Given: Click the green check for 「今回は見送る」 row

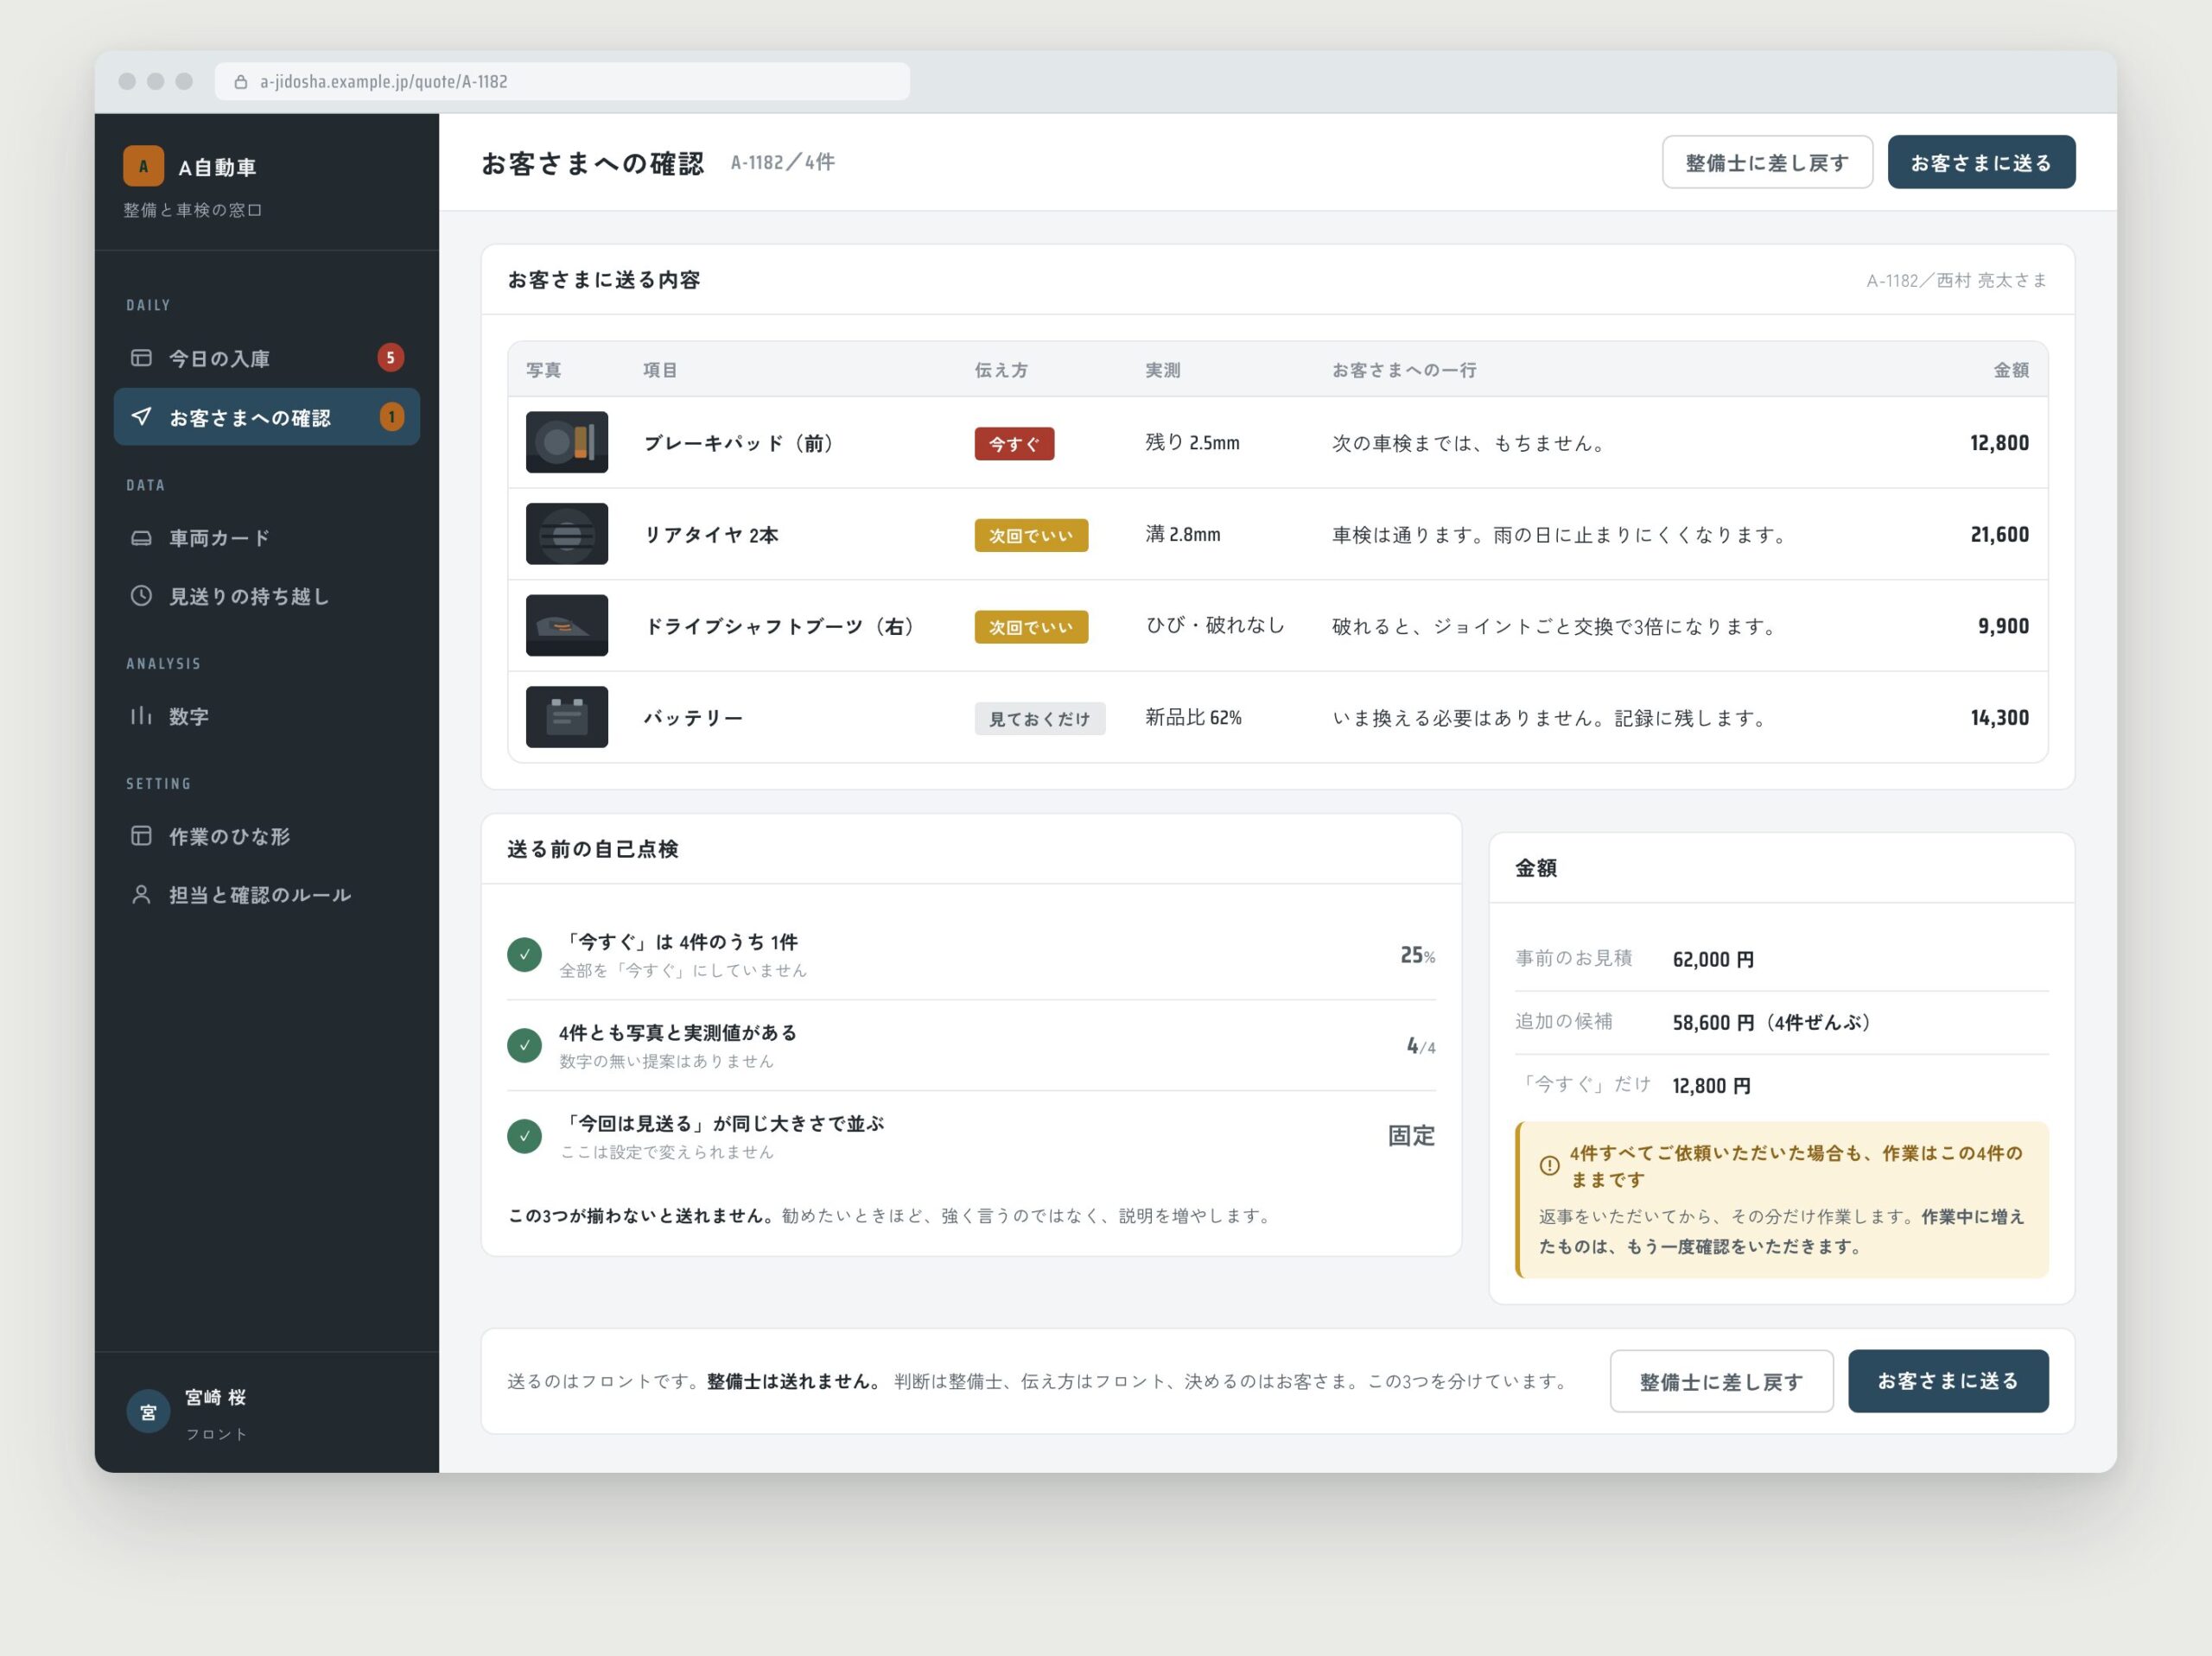Looking at the screenshot, I should 524,1136.
